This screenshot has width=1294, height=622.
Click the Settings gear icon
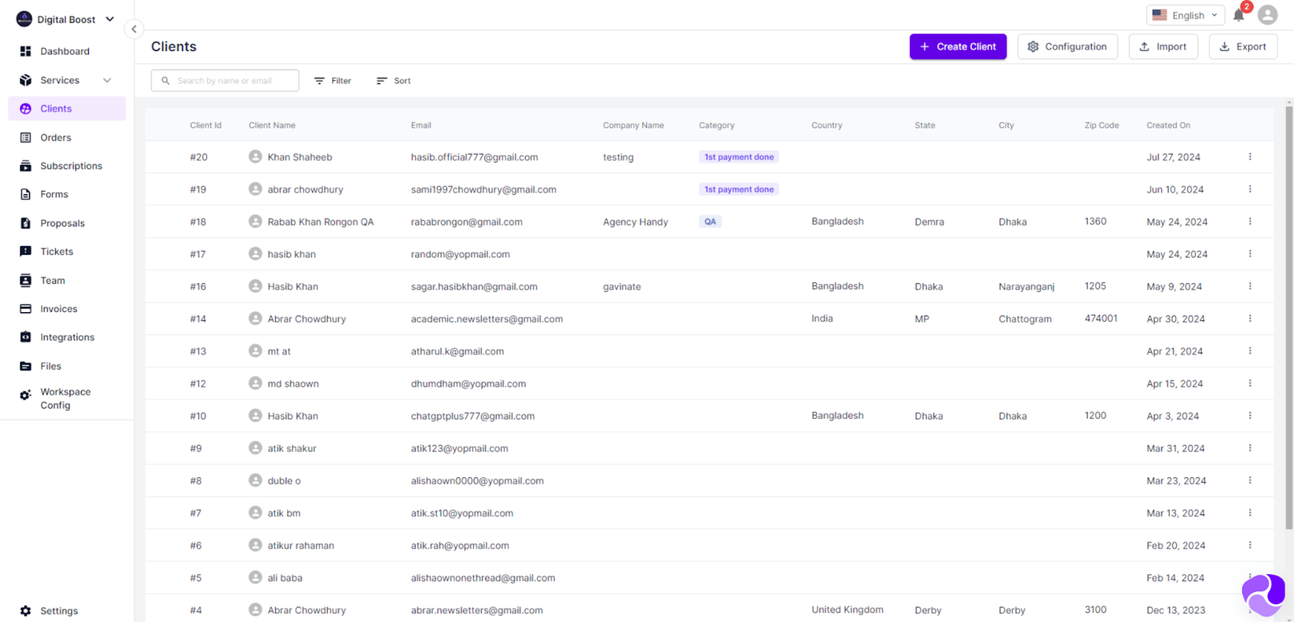tap(25, 611)
